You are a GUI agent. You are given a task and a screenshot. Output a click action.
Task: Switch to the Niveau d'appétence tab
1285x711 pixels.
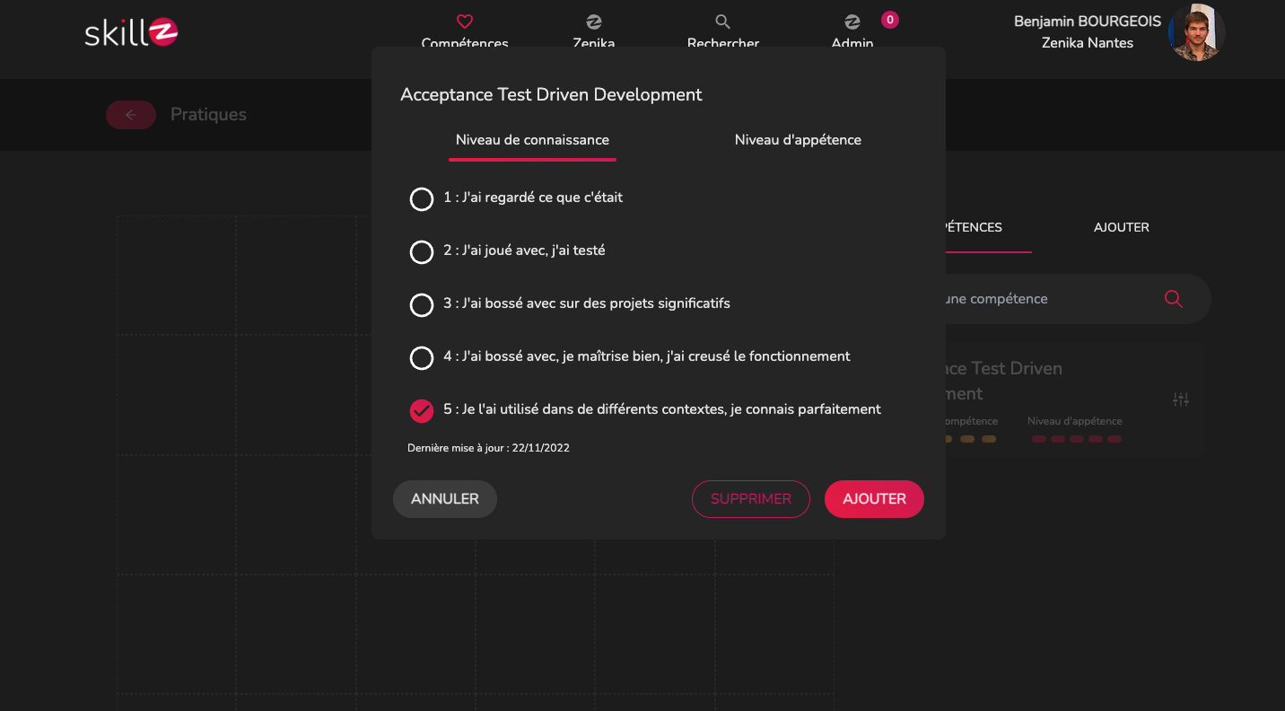(x=797, y=140)
